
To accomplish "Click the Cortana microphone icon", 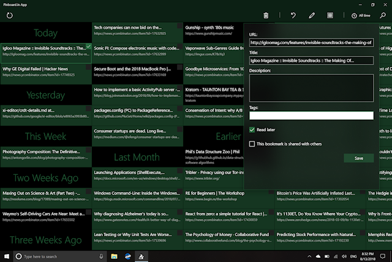I will (x=101, y=256).
